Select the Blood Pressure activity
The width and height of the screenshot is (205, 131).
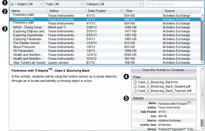pos(28,46)
